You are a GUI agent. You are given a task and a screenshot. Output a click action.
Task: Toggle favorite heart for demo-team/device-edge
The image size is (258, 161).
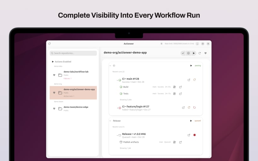(54, 108)
